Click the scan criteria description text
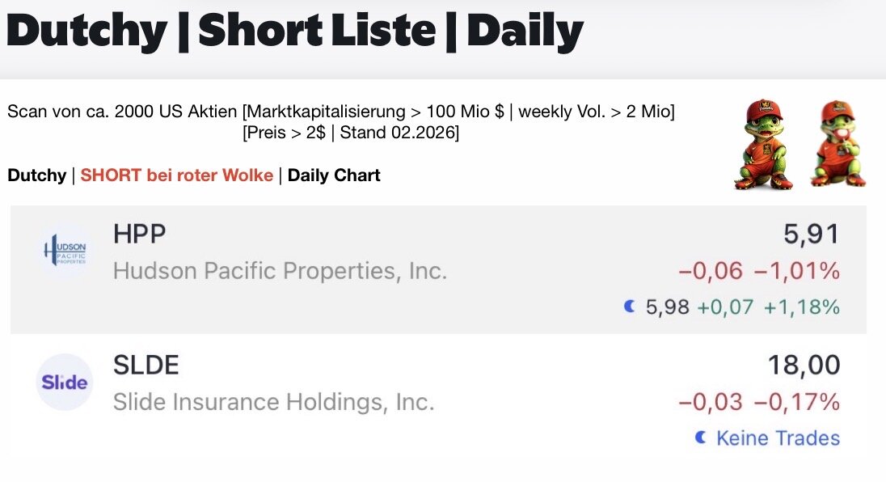886x482 pixels. pos(341,122)
